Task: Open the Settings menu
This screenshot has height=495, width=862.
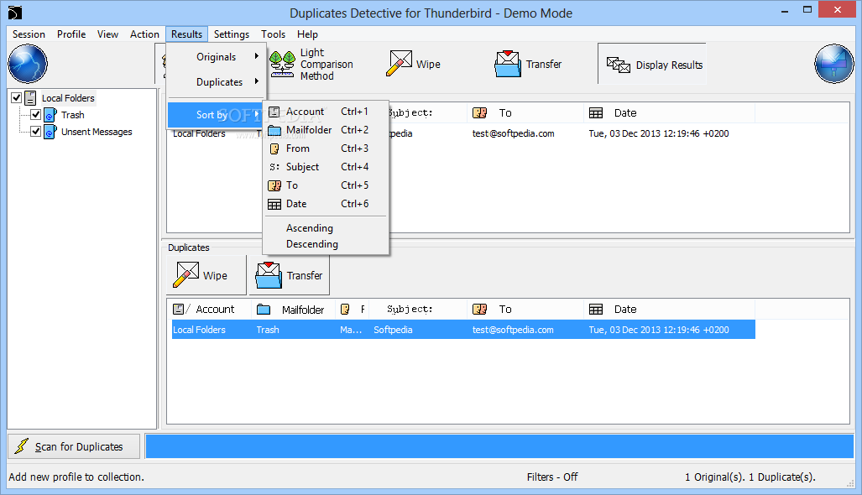Action: click(232, 34)
